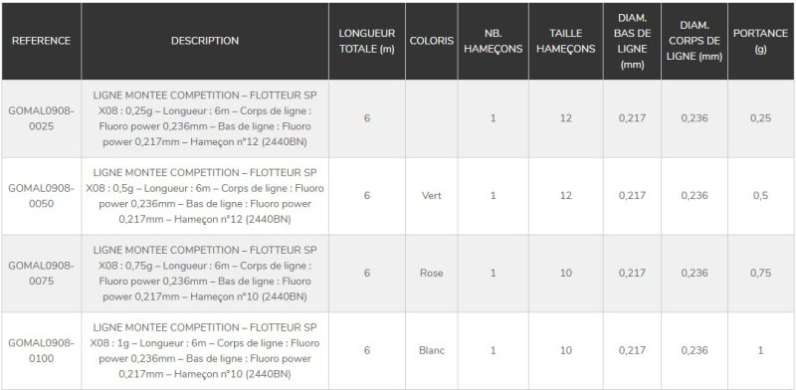Viewport: 796px width, 390px height.
Task: Select the 0,75 portance value
Action: tap(760, 273)
